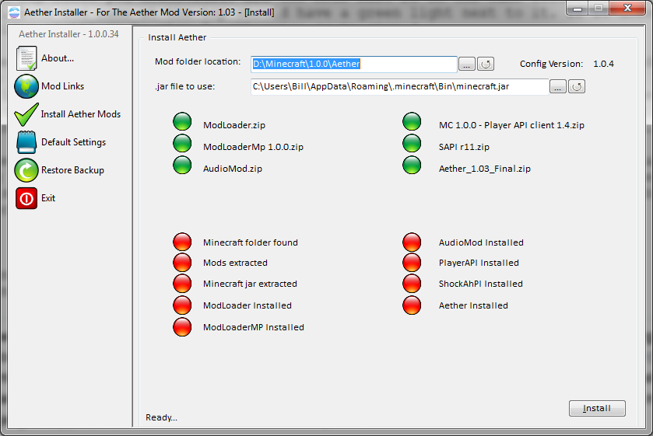Click the Default Settings blue book icon
653x436 pixels.
pyautogui.click(x=26, y=142)
